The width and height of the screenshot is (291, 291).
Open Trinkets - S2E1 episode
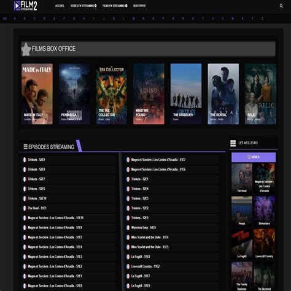coord(140,179)
